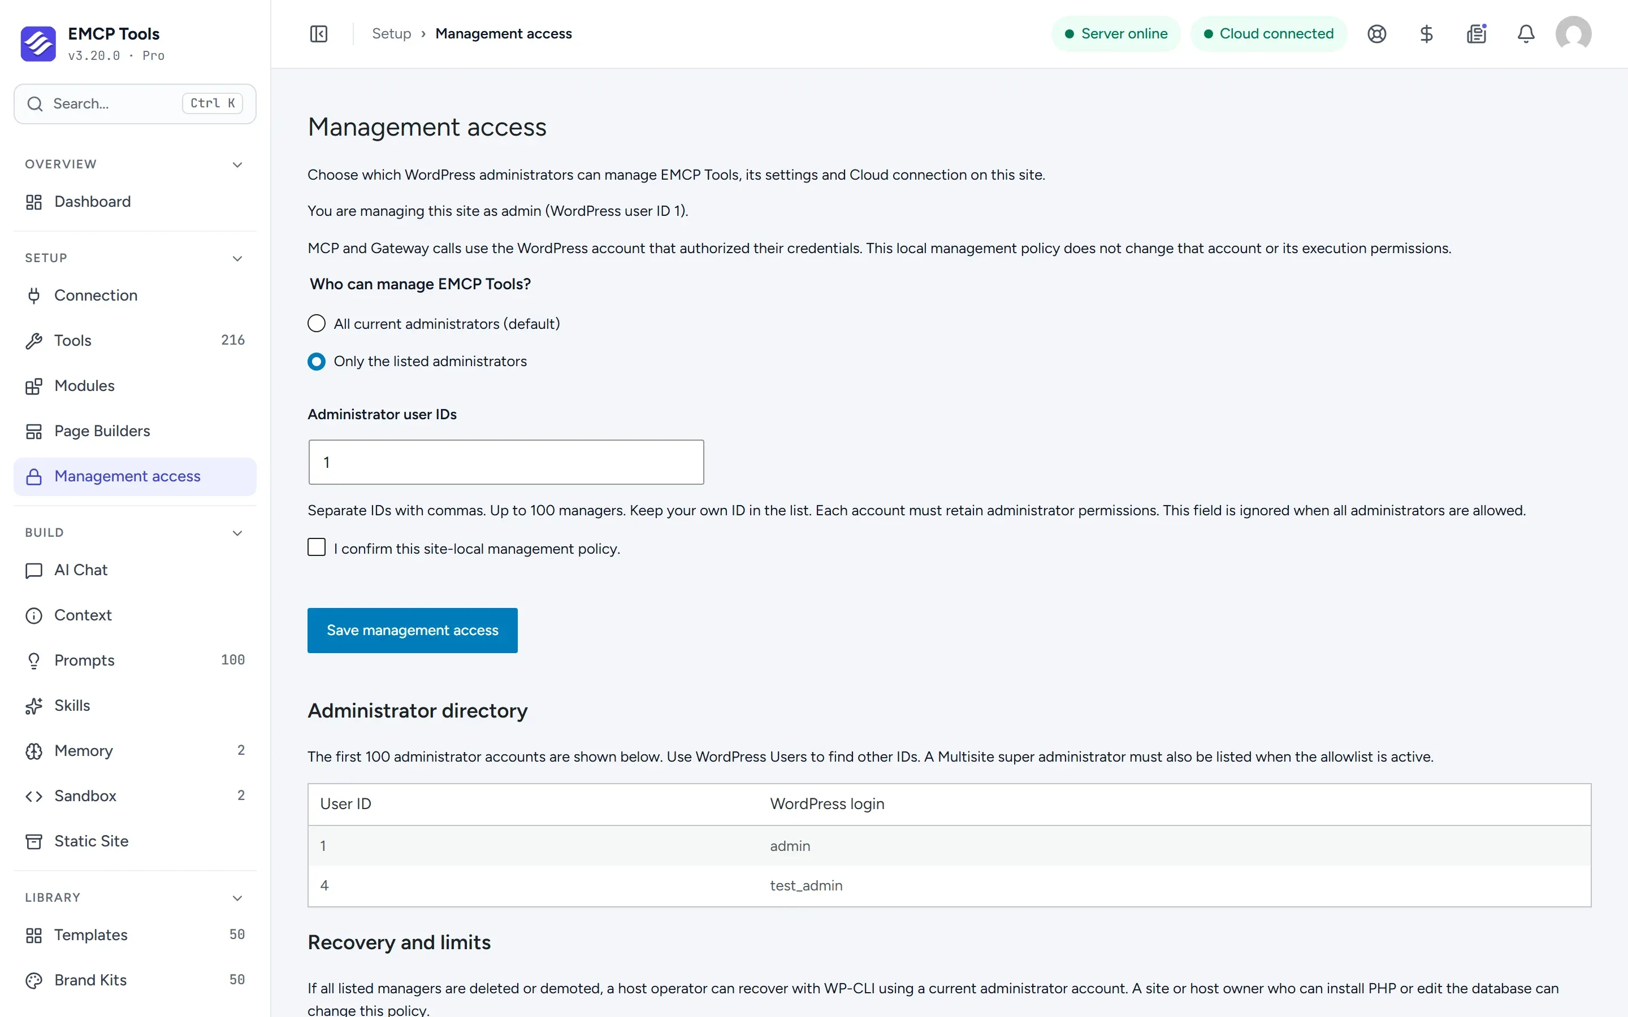Click the Brand Kits palette icon
1628x1017 pixels.
tap(34, 980)
